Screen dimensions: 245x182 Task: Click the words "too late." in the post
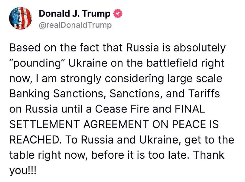(170, 155)
